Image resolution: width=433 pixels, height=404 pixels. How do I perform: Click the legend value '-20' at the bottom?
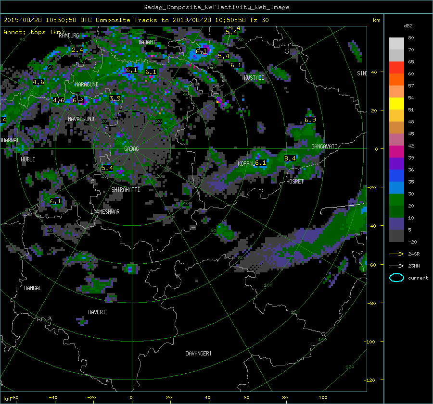412,242
